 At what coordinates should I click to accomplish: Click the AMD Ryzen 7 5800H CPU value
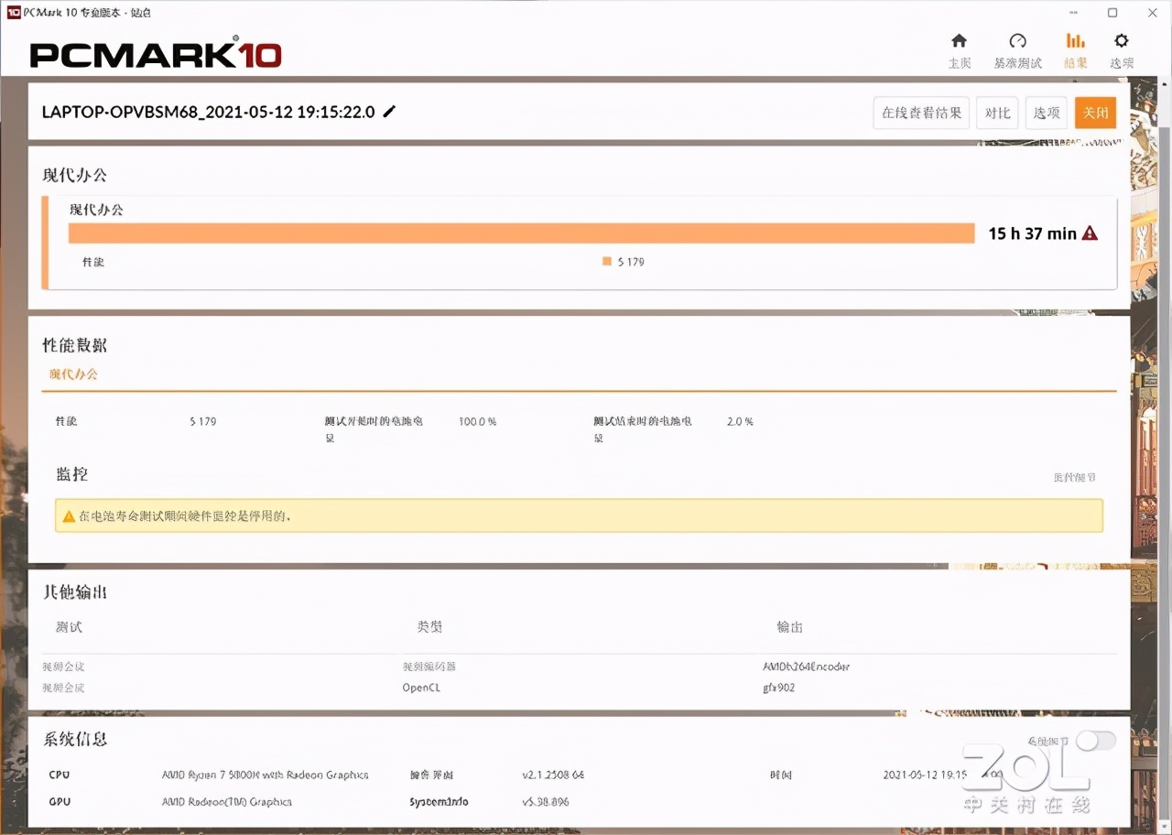(265, 775)
